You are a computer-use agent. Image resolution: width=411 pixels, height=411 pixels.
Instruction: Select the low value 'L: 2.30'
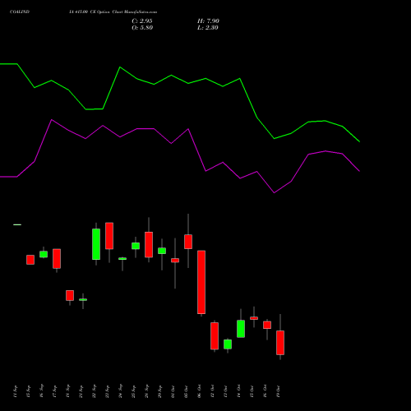(208, 28)
